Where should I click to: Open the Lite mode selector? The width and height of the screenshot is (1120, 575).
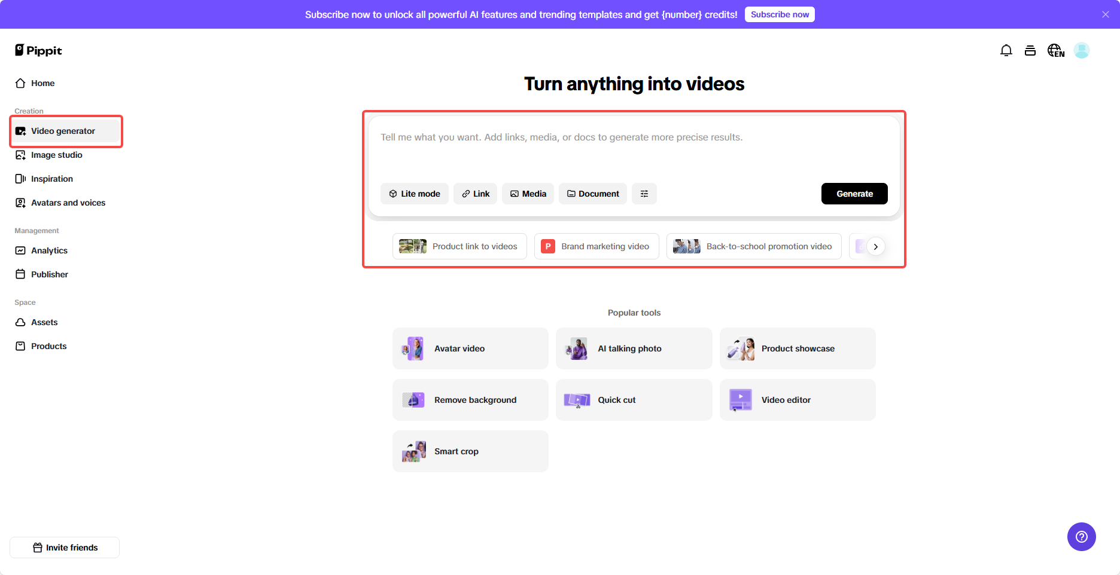[415, 194]
